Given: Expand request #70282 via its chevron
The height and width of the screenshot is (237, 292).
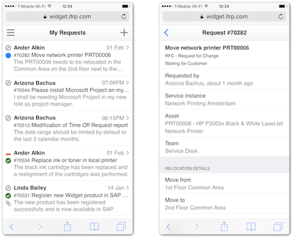Looking at the screenshot, I should pos(128,47).
